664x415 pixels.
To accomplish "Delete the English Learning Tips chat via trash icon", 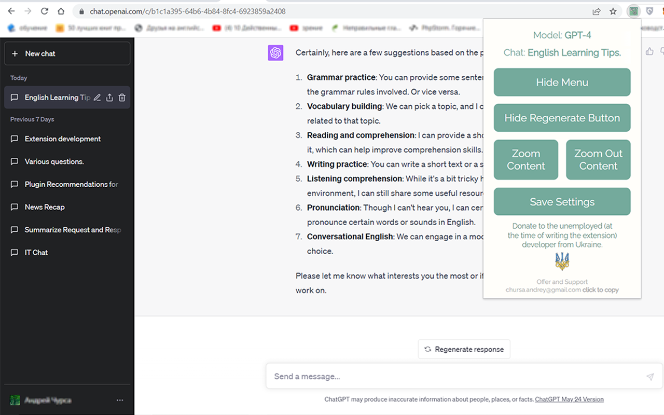I will click(x=122, y=97).
